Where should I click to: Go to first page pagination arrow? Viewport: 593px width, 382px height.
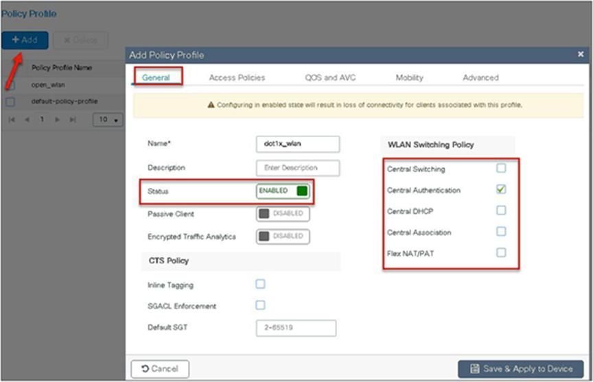click(x=12, y=120)
